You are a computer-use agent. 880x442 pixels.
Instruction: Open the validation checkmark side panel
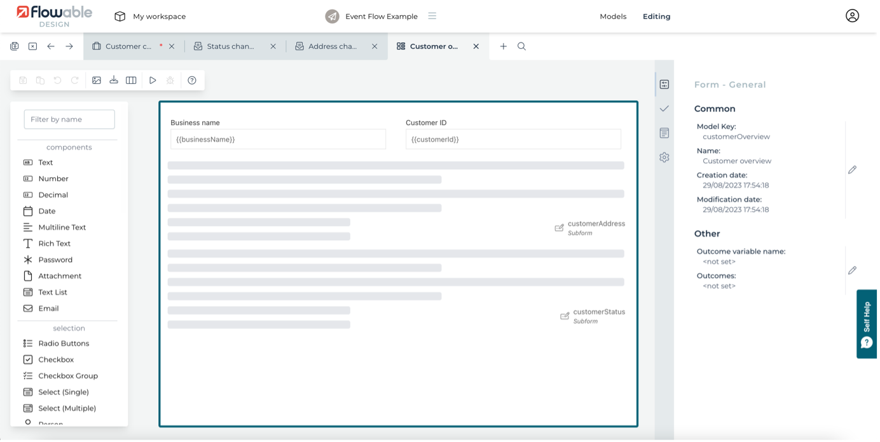coord(664,109)
